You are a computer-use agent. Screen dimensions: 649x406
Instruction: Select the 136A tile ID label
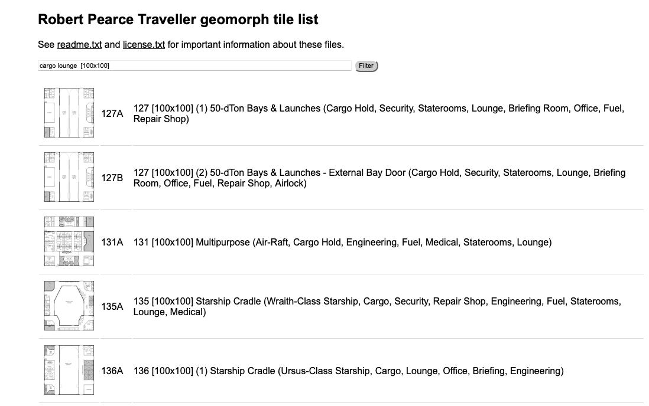(112, 371)
